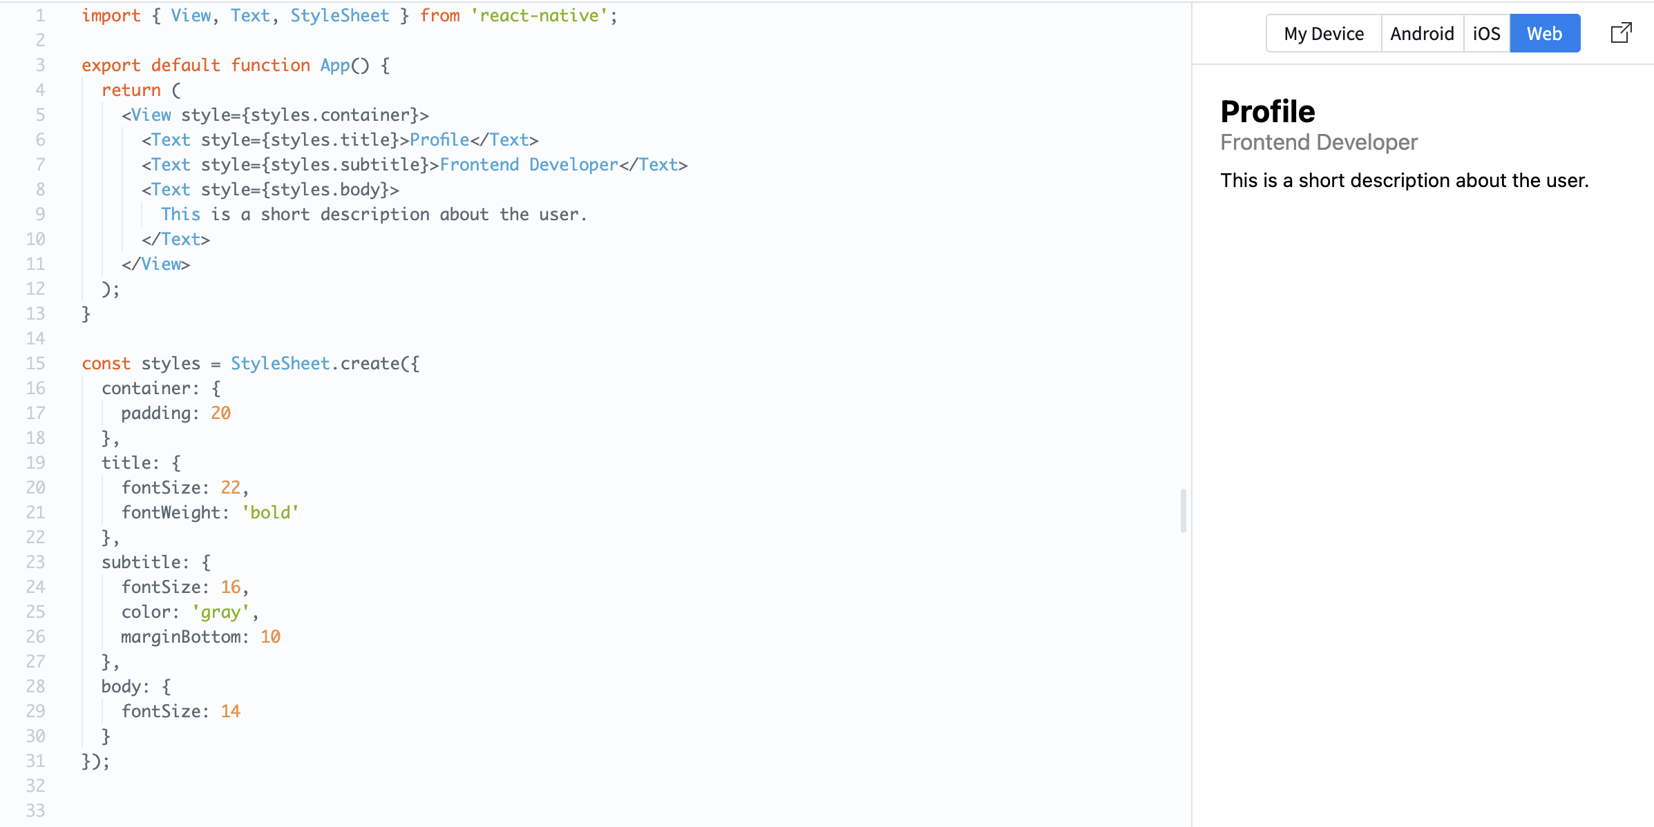Click the Frontend Developer subtitle in the preview

coord(1318,142)
